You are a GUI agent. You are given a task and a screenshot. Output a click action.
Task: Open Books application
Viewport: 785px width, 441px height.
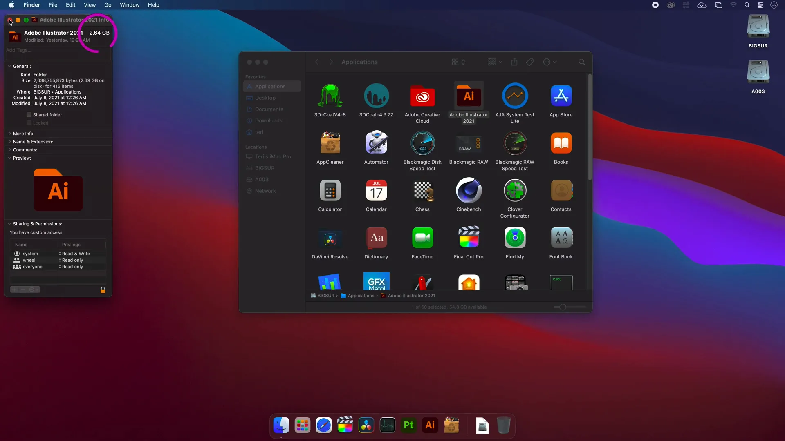pyautogui.click(x=561, y=143)
